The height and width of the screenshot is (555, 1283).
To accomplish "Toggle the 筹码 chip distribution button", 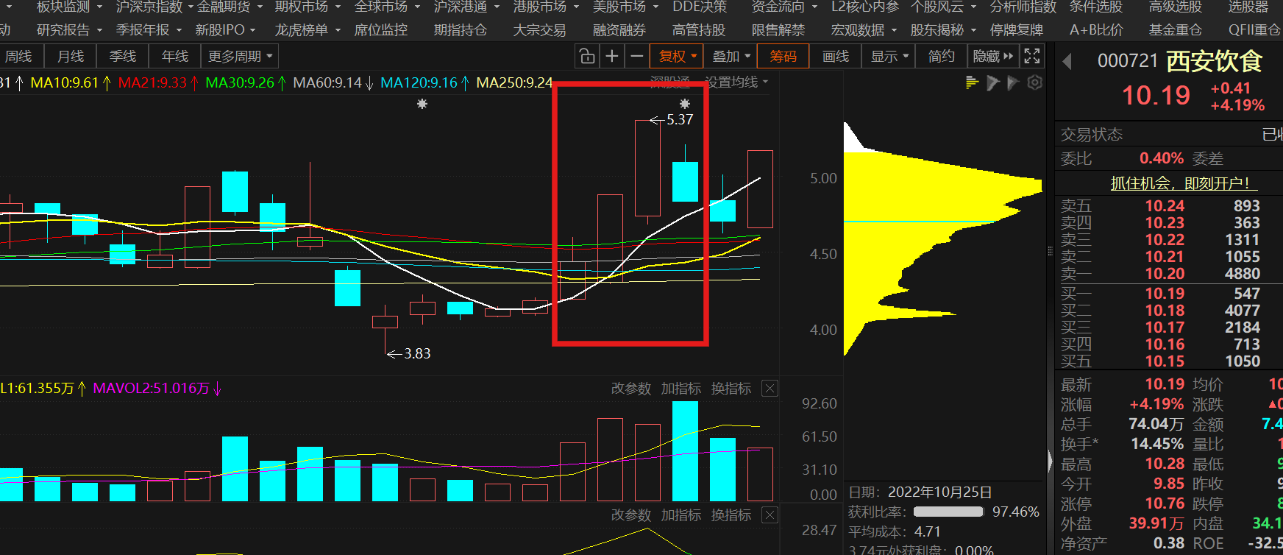I will (x=783, y=56).
